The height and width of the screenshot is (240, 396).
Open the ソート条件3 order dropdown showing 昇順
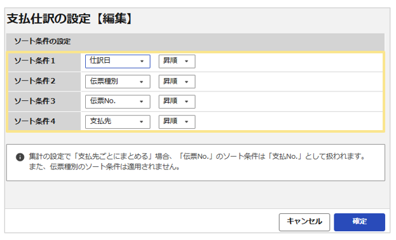177,102
